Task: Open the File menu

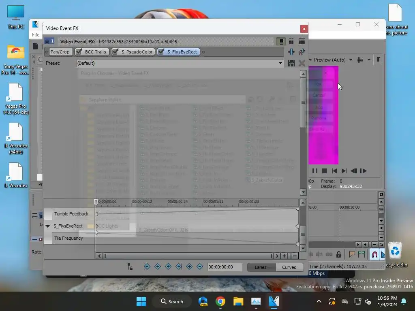Action: 36,35
